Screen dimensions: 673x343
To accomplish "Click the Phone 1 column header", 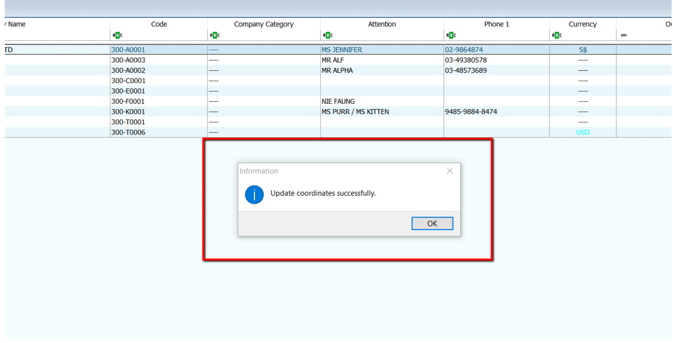I will point(496,24).
